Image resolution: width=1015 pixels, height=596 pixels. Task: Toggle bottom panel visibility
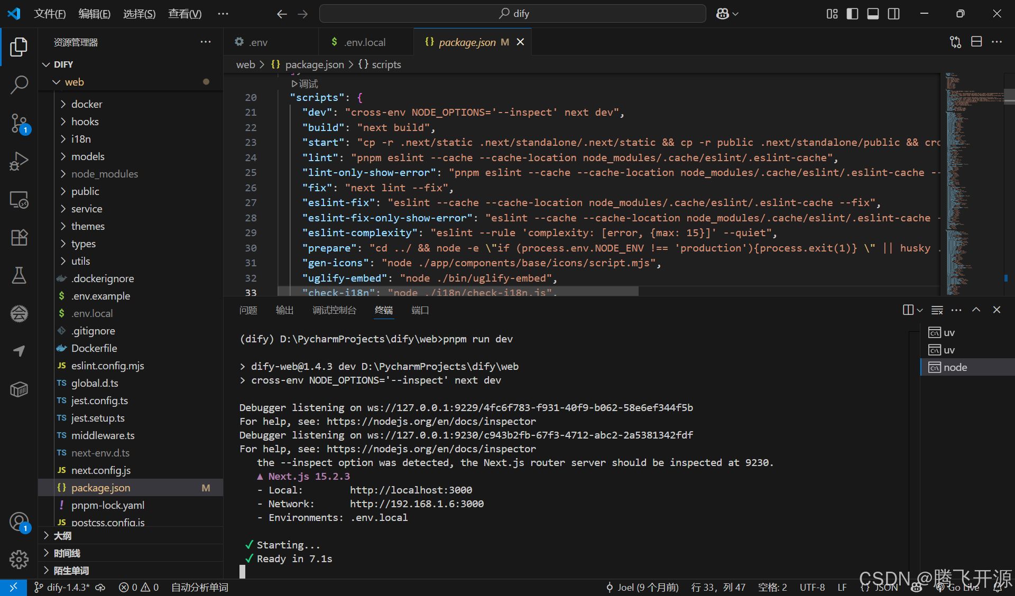tap(873, 14)
